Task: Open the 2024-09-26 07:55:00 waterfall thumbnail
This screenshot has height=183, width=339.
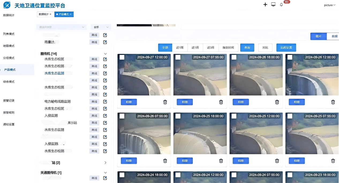Action: tap(144, 133)
